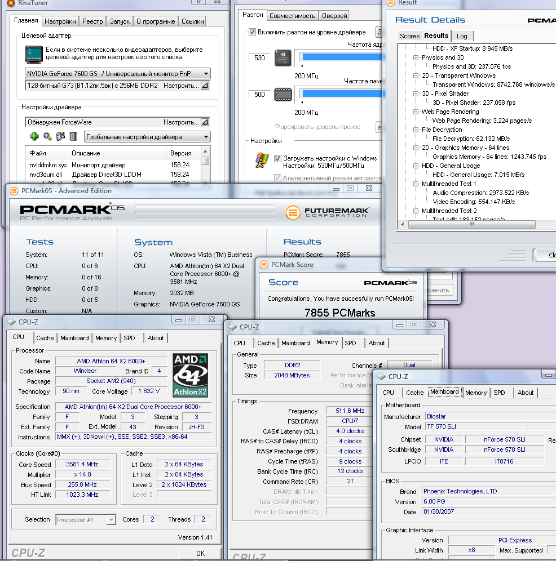Open the Реестр tab in RivaTuner
This screenshot has width=556, height=561.
(x=92, y=21)
